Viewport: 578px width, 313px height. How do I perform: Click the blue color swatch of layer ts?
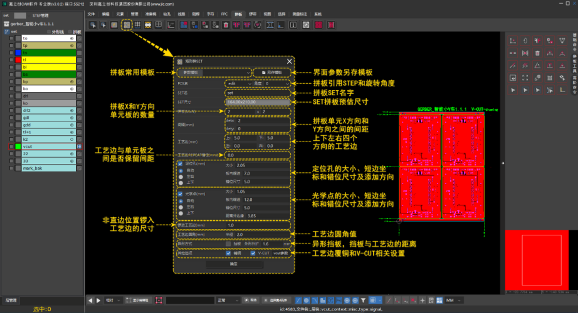(x=18, y=53)
